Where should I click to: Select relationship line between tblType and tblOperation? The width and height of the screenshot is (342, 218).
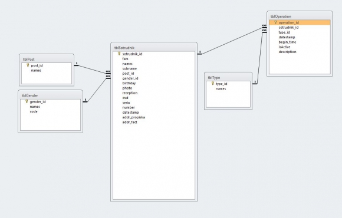click(259, 58)
